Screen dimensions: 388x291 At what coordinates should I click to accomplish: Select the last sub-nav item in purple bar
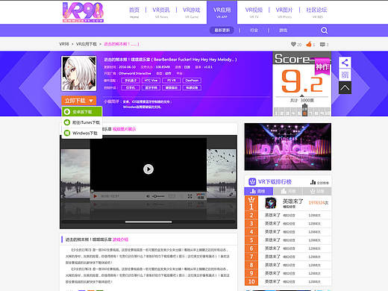click(x=283, y=31)
